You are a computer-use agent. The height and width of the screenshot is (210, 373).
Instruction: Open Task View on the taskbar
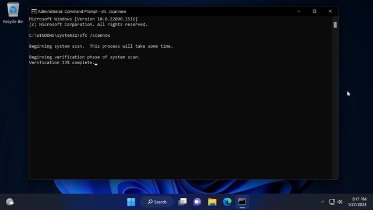[182, 202]
